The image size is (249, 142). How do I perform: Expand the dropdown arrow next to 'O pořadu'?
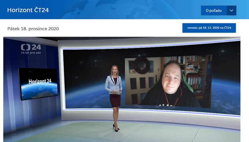(x=231, y=11)
